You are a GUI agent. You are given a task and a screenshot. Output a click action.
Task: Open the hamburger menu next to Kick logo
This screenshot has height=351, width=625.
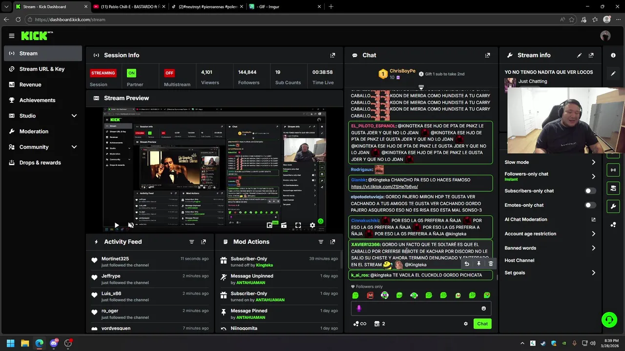tap(12, 36)
